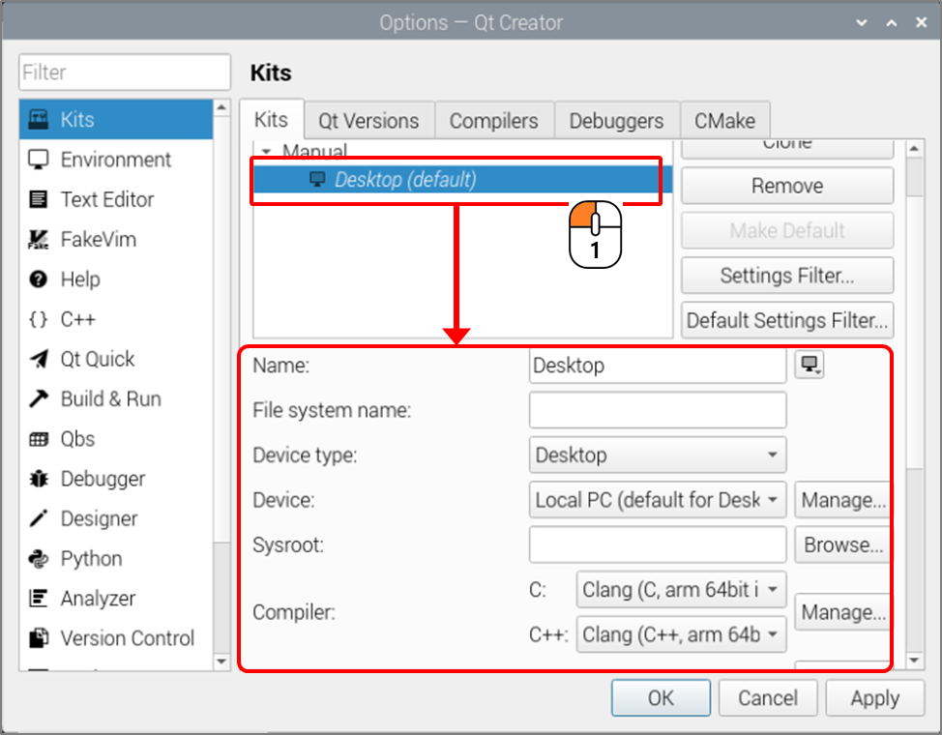Screen dimensions: 942x735
Task: Click the Settings Filter... button
Action: tap(787, 276)
